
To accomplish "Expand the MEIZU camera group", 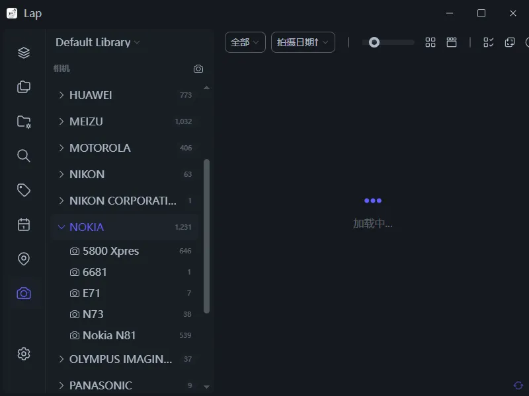I will point(61,121).
